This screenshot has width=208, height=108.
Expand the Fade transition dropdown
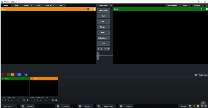pyautogui.click(x=109, y=21)
